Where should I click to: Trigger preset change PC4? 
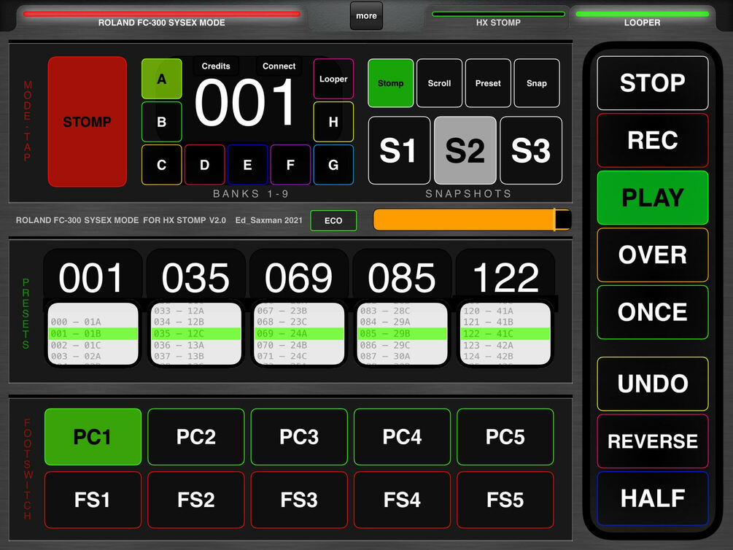pos(403,437)
